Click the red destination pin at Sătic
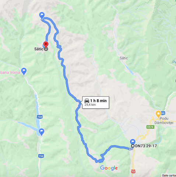 46,45
